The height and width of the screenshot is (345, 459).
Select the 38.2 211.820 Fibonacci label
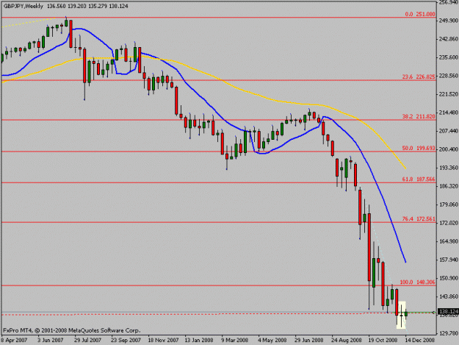pyautogui.click(x=419, y=116)
